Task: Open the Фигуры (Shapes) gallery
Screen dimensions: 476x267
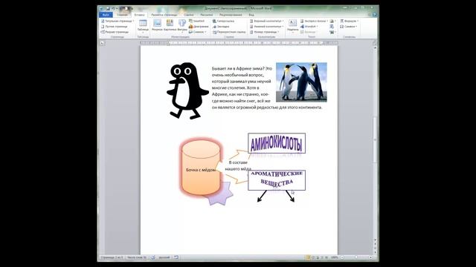Action: click(182, 26)
